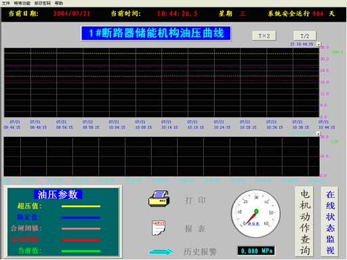Click the yellow 超压值 legend line
The height and width of the screenshot is (260, 347).
[81, 207]
